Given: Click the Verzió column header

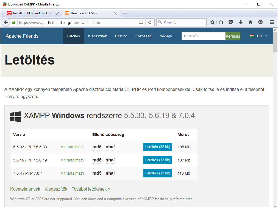Looking at the screenshot, I should point(19,135).
